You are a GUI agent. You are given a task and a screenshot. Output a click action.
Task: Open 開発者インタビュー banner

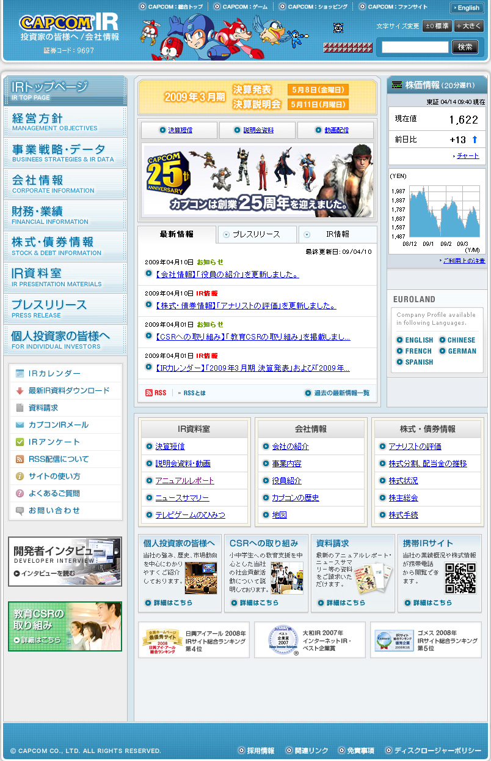click(x=65, y=562)
